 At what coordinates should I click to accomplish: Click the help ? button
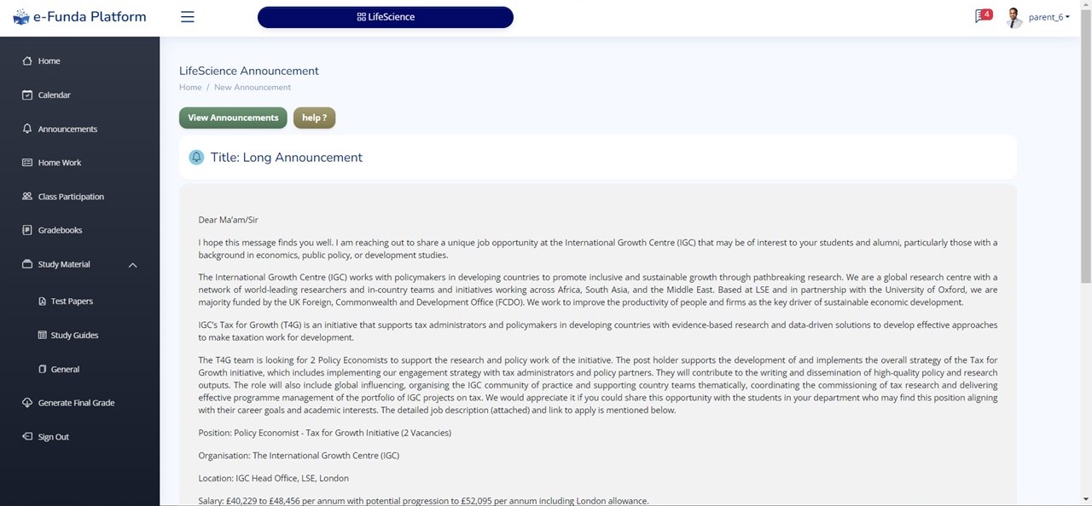pos(314,118)
